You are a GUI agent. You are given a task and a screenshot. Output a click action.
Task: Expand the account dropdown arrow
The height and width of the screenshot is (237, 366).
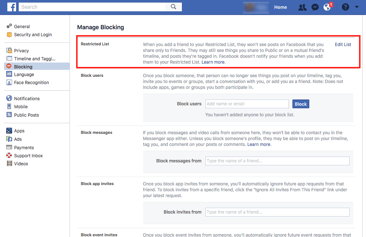point(356,7)
